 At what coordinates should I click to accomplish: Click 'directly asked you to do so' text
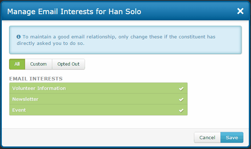[50, 43]
